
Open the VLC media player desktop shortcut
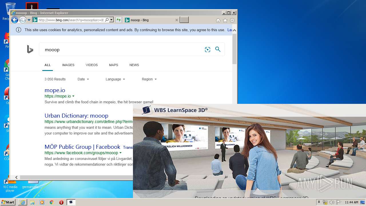coord(10,185)
